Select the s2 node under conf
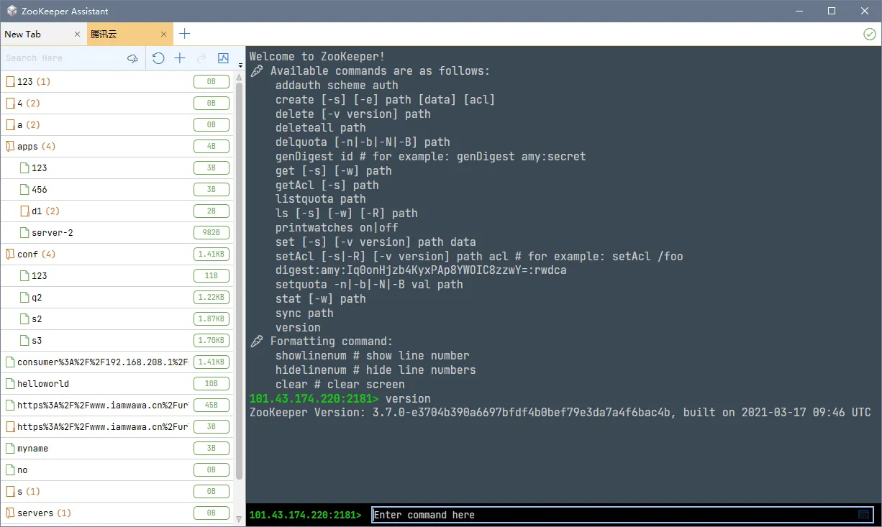The height and width of the screenshot is (527, 882). click(117, 319)
